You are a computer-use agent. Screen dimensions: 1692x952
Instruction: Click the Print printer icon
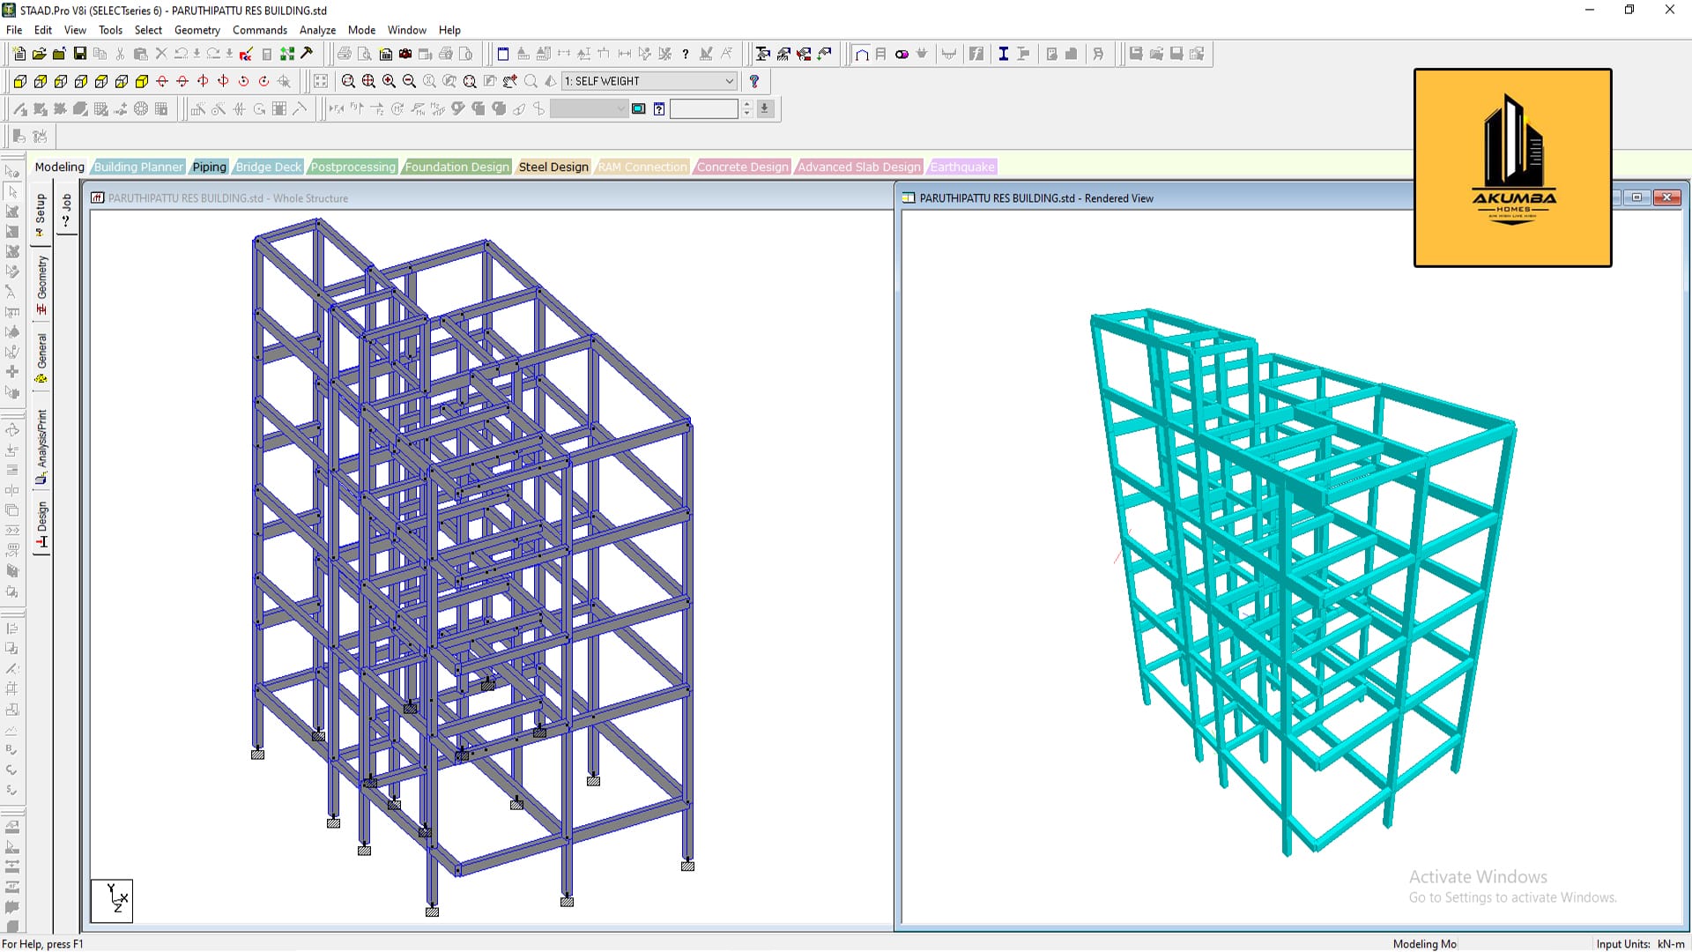coord(345,54)
